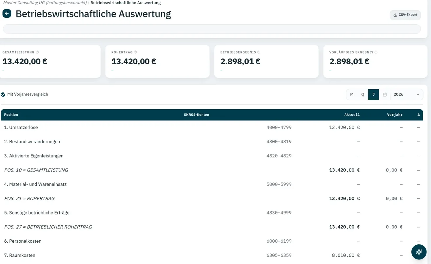Click account range 5000–5999
Screen dimensions: 431x264
279,184
